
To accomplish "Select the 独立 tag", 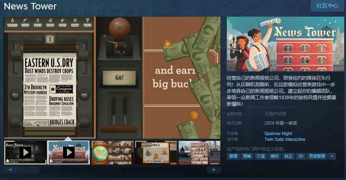I will 288,156.
